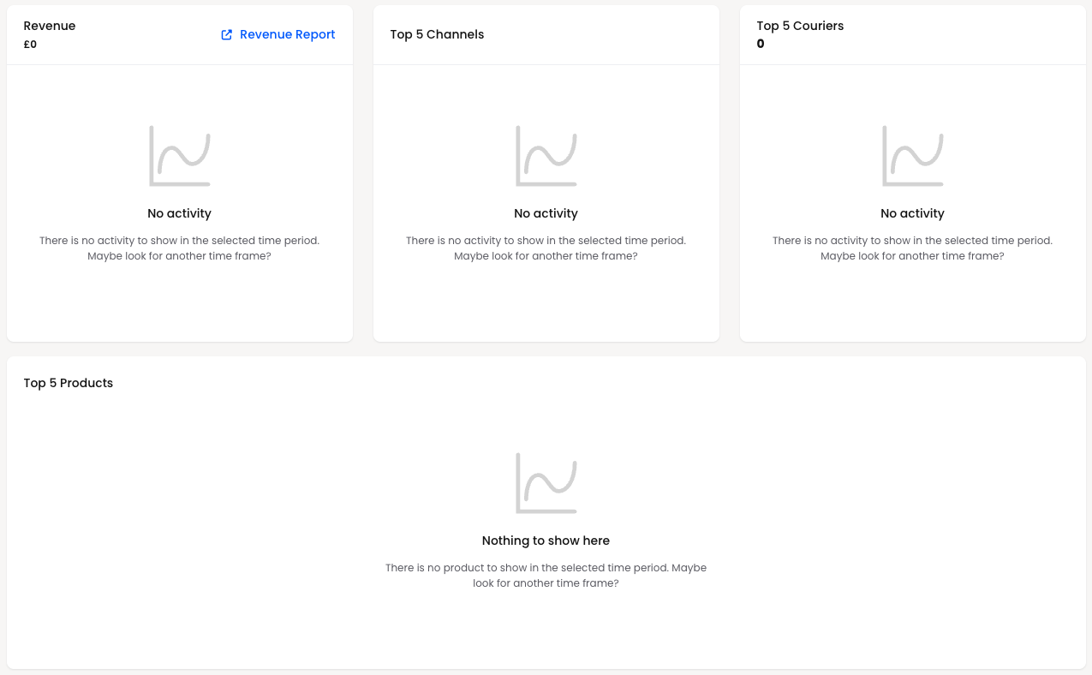
Task: Open the Revenue Report link
Action: coord(277,35)
